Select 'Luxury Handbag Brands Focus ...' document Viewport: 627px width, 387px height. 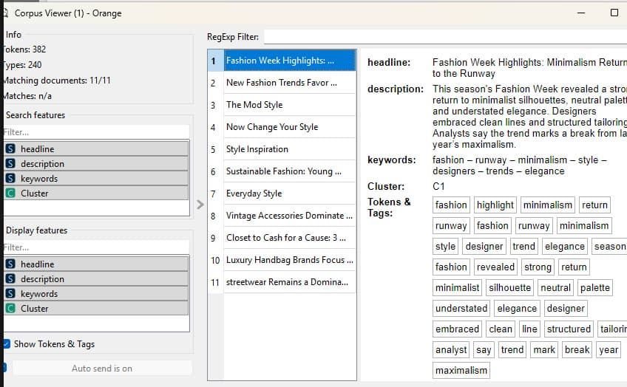coord(289,260)
